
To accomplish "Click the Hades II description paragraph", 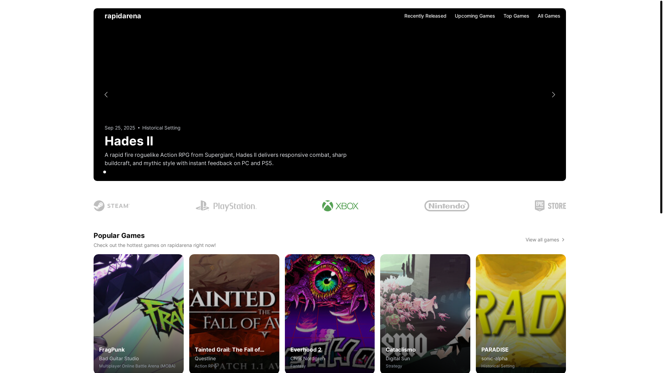I will [x=225, y=159].
